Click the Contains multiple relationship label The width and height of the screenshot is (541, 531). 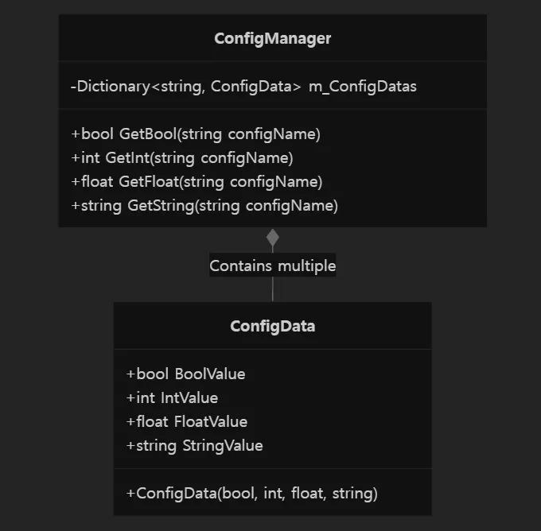point(273,265)
